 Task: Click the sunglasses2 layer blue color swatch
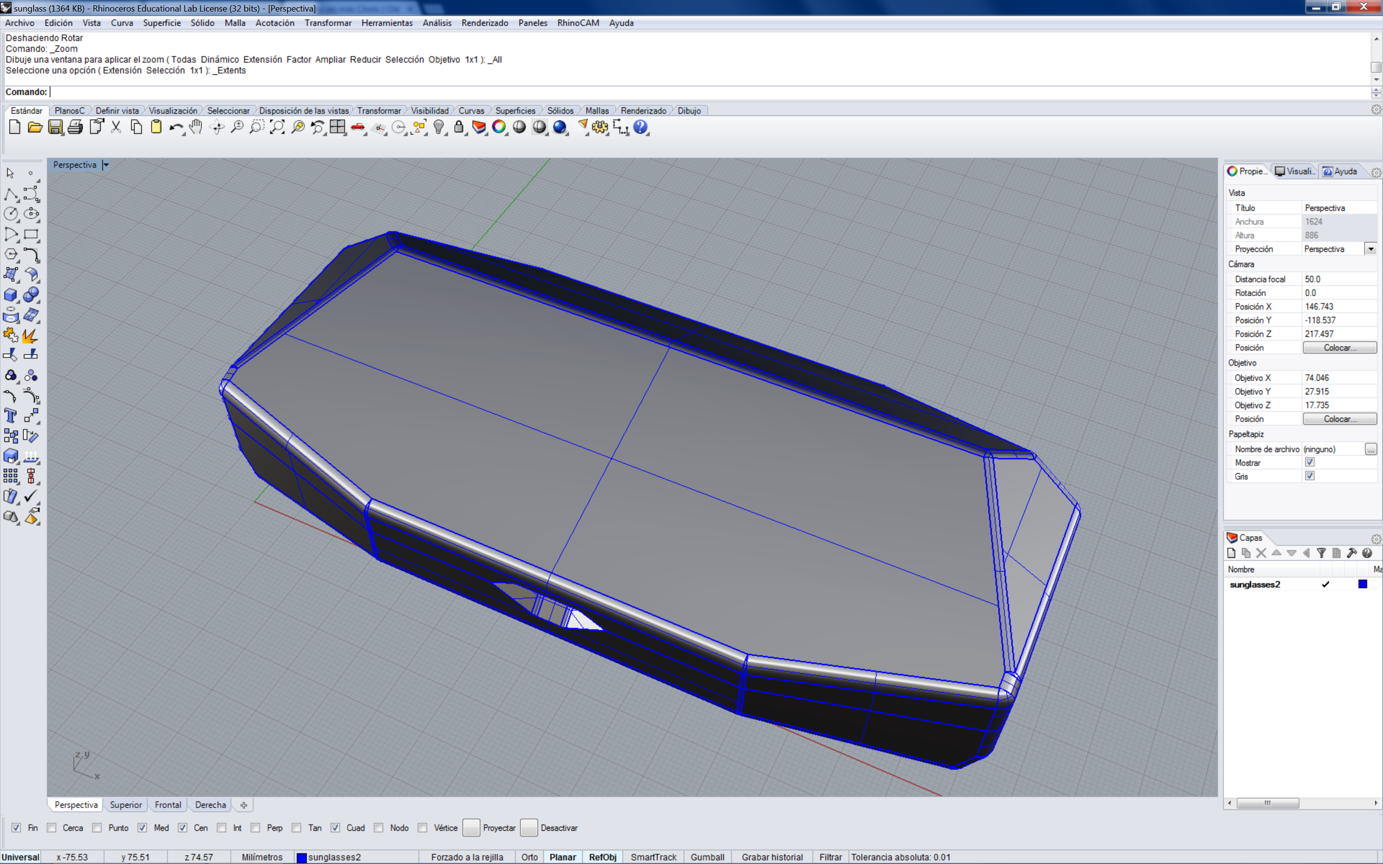(1362, 584)
